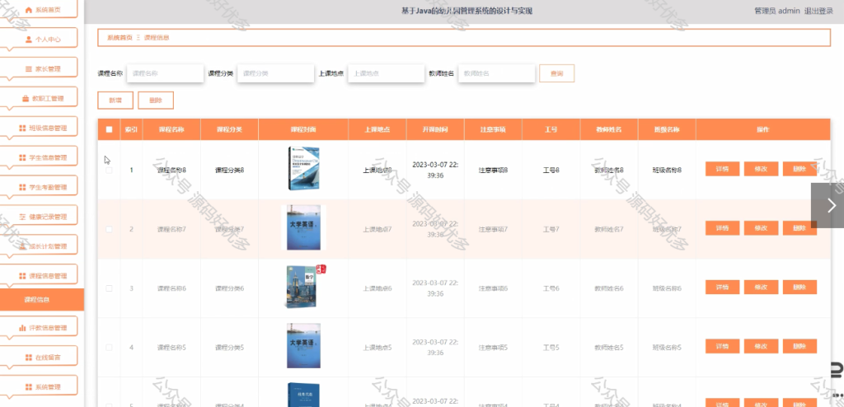844x407 pixels.
Task: Select the 课程信息 submenu item
Action: tap(42, 299)
